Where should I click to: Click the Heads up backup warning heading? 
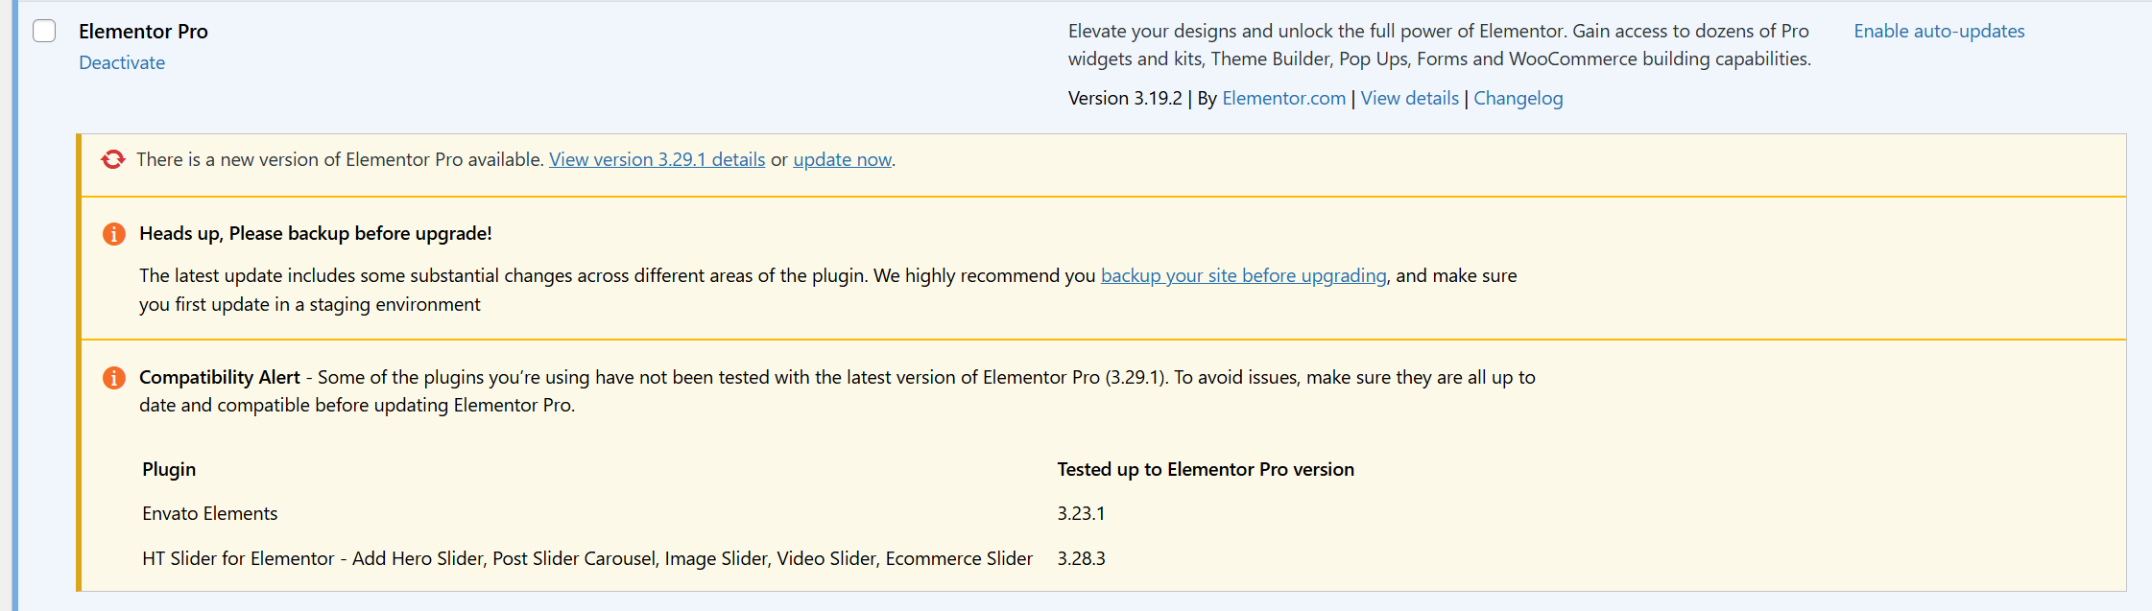[316, 233]
